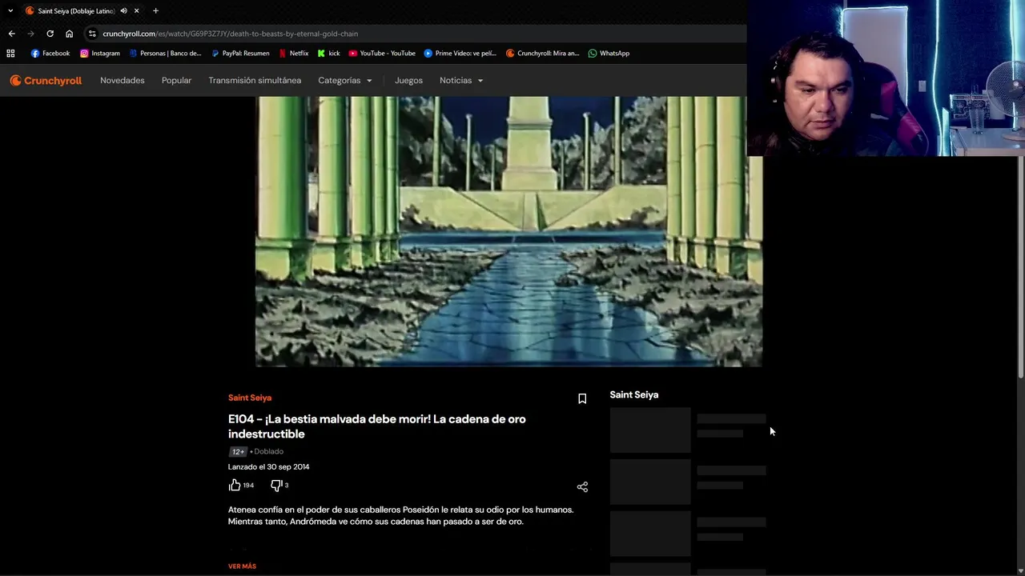This screenshot has height=576, width=1025.
Task: Open the YouTube - YouTube bookmark
Action: 382,54
